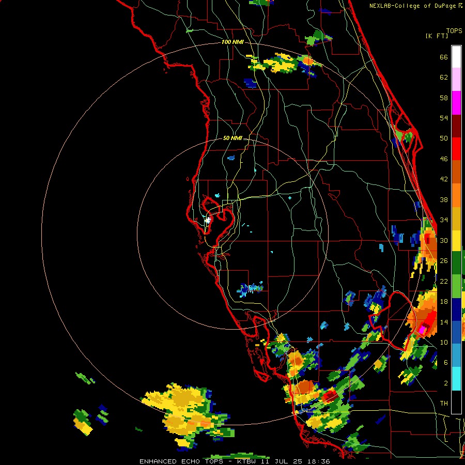Pick the dark red legend swatch
Image resolution: width=465 pixels, height=465 pixels.
point(456,126)
